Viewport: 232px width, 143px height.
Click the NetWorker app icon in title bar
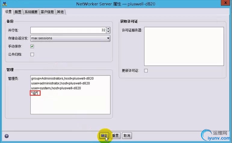coord(5,4)
